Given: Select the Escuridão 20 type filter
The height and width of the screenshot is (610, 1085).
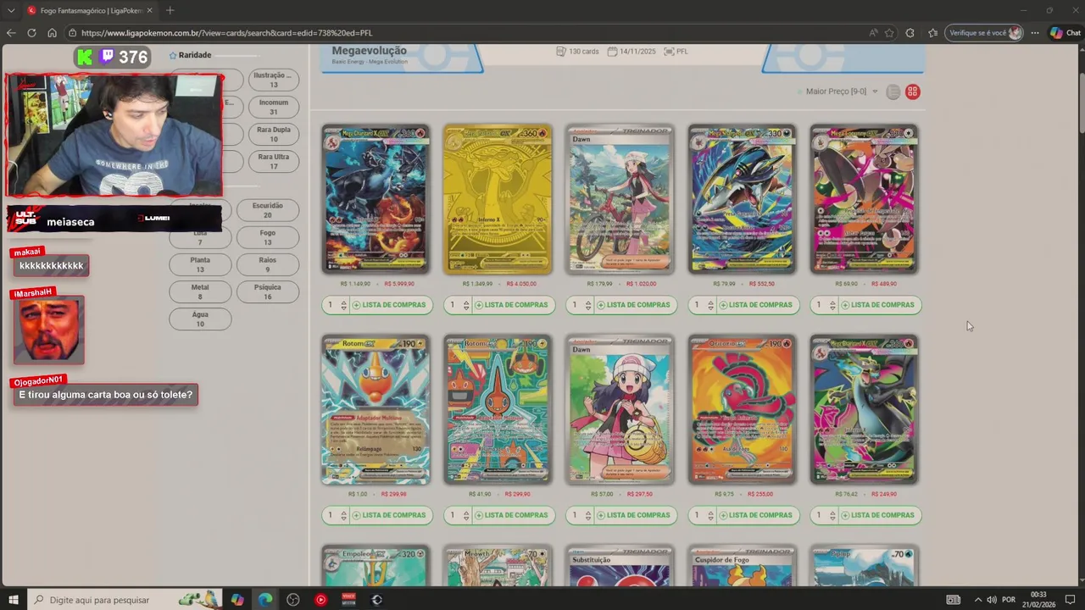Looking at the screenshot, I should tap(268, 210).
